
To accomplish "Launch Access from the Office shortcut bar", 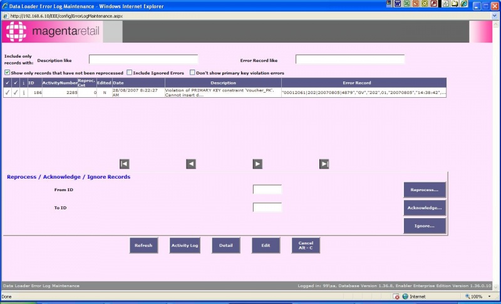I will pyautogui.click(x=433, y=4).
